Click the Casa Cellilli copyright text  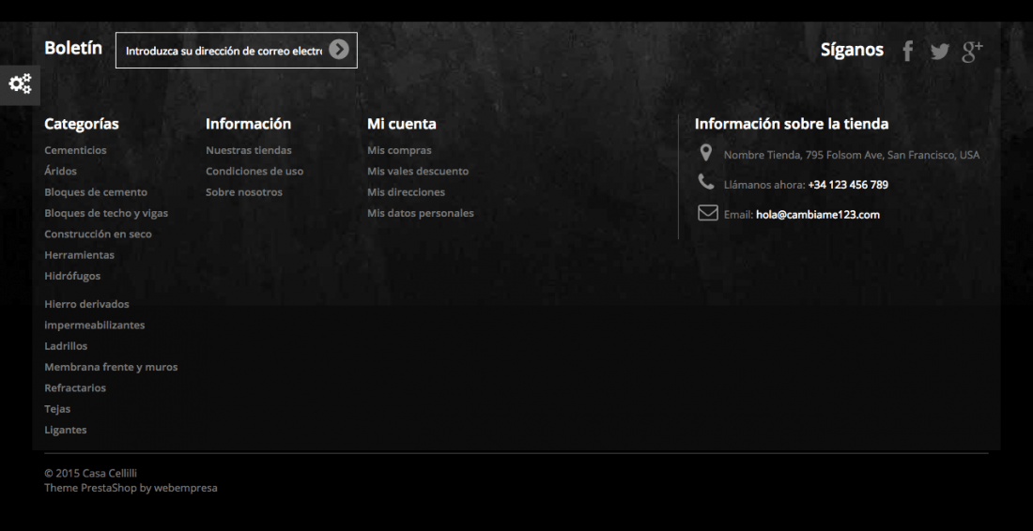tap(90, 473)
